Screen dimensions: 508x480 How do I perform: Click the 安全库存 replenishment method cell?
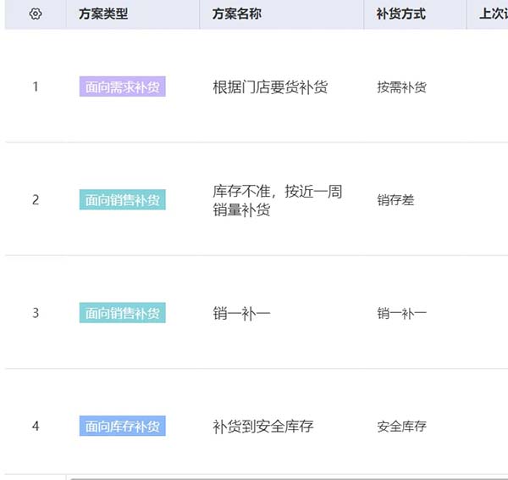click(401, 426)
